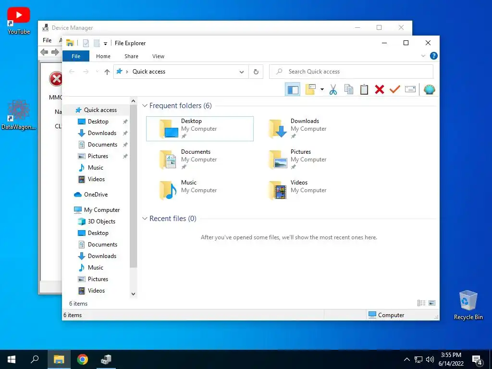Toggle the navigation pane toolbar button
Image resolution: width=492 pixels, height=369 pixels.
coord(293,90)
